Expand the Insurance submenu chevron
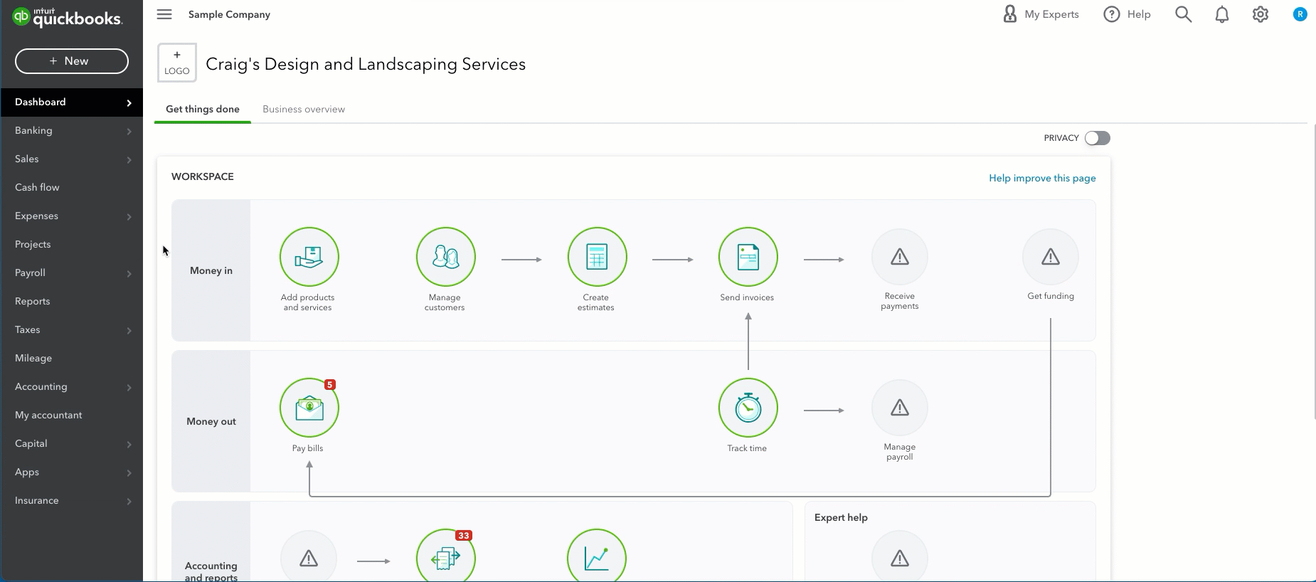This screenshot has width=1316, height=582. click(129, 501)
